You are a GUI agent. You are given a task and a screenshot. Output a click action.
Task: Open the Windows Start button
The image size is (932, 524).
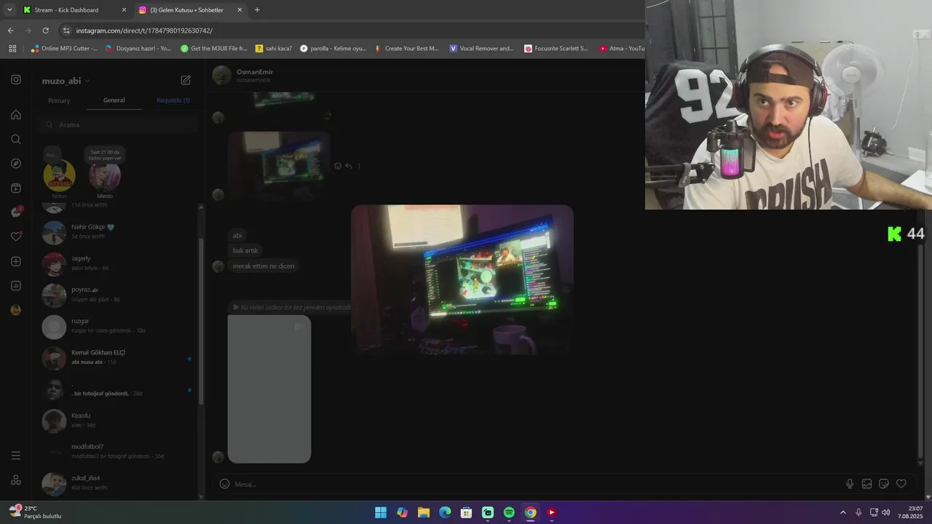click(x=381, y=512)
